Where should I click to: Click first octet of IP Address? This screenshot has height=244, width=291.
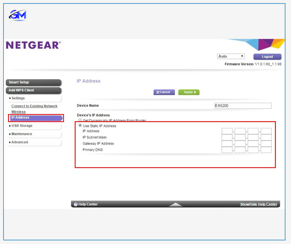(x=227, y=131)
